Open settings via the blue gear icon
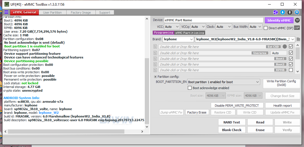 tap(297, 12)
